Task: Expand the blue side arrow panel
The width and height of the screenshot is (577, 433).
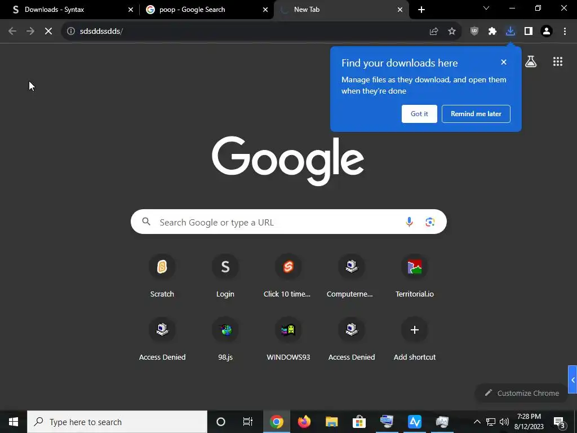Action: pyautogui.click(x=572, y=380)
